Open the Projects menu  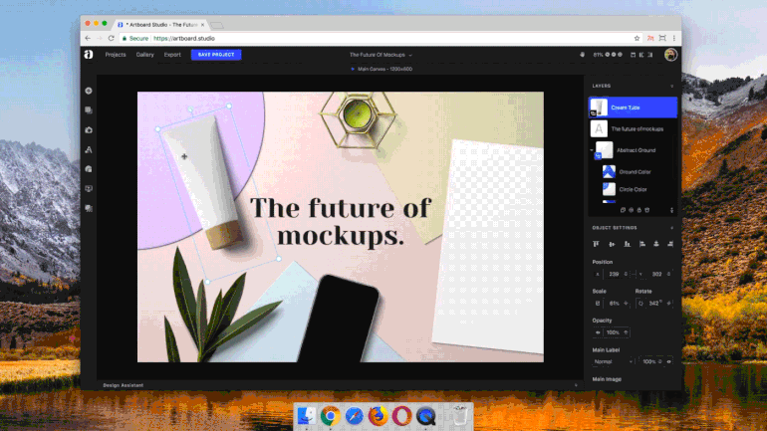pos(116,55)
